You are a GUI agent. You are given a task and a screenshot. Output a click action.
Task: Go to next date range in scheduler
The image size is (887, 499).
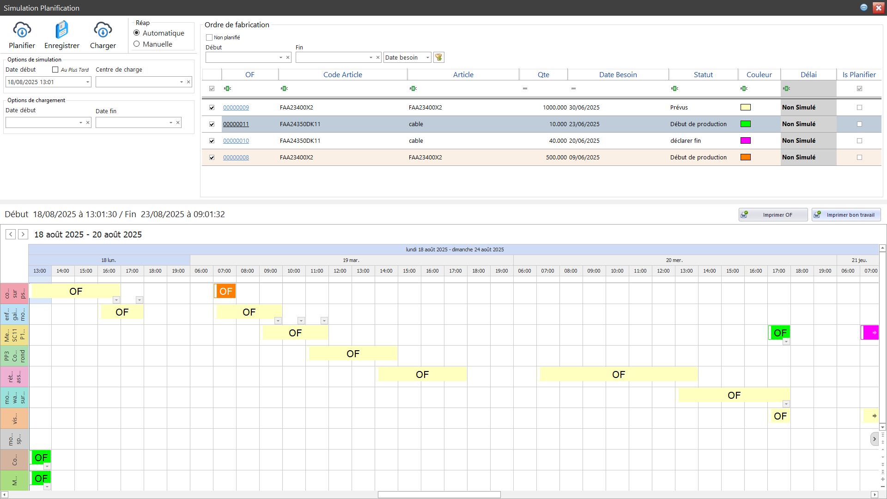click(23, 234)
